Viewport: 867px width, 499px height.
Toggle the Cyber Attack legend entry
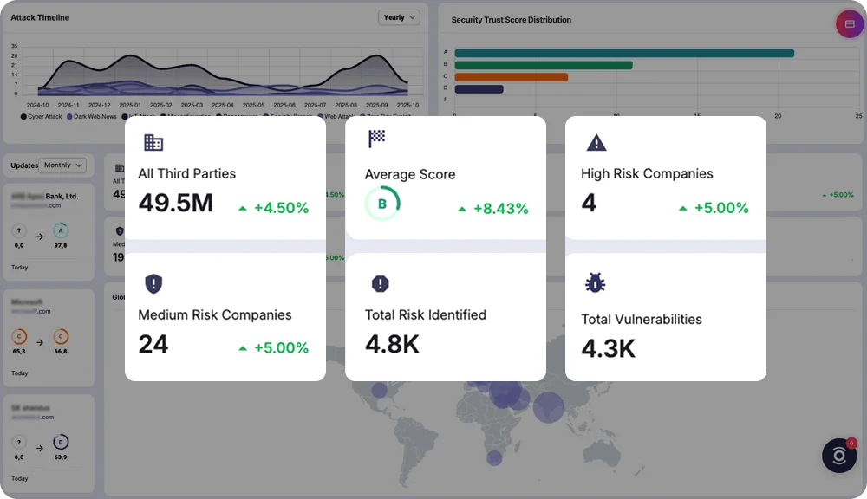[42, 117]
